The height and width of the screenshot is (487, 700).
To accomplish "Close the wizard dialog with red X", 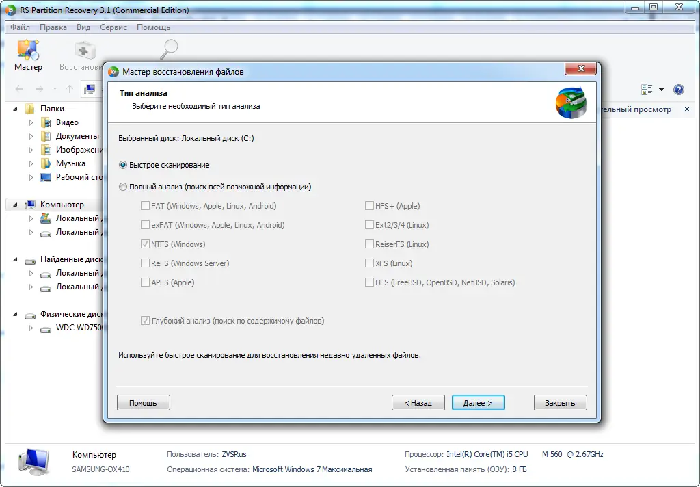I will (581, 68).
